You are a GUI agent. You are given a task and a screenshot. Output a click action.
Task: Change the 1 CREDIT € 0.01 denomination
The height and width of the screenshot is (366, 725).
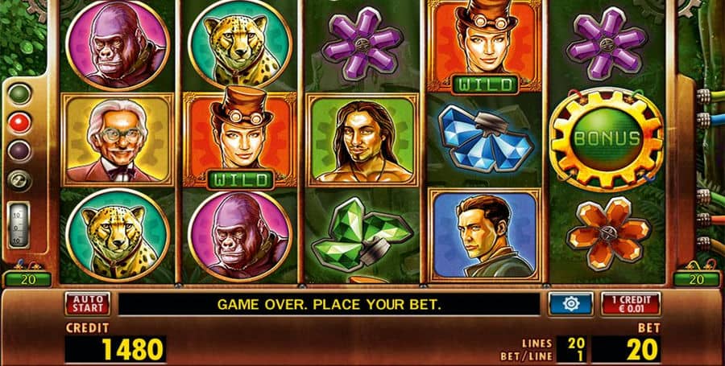point(631,303)
